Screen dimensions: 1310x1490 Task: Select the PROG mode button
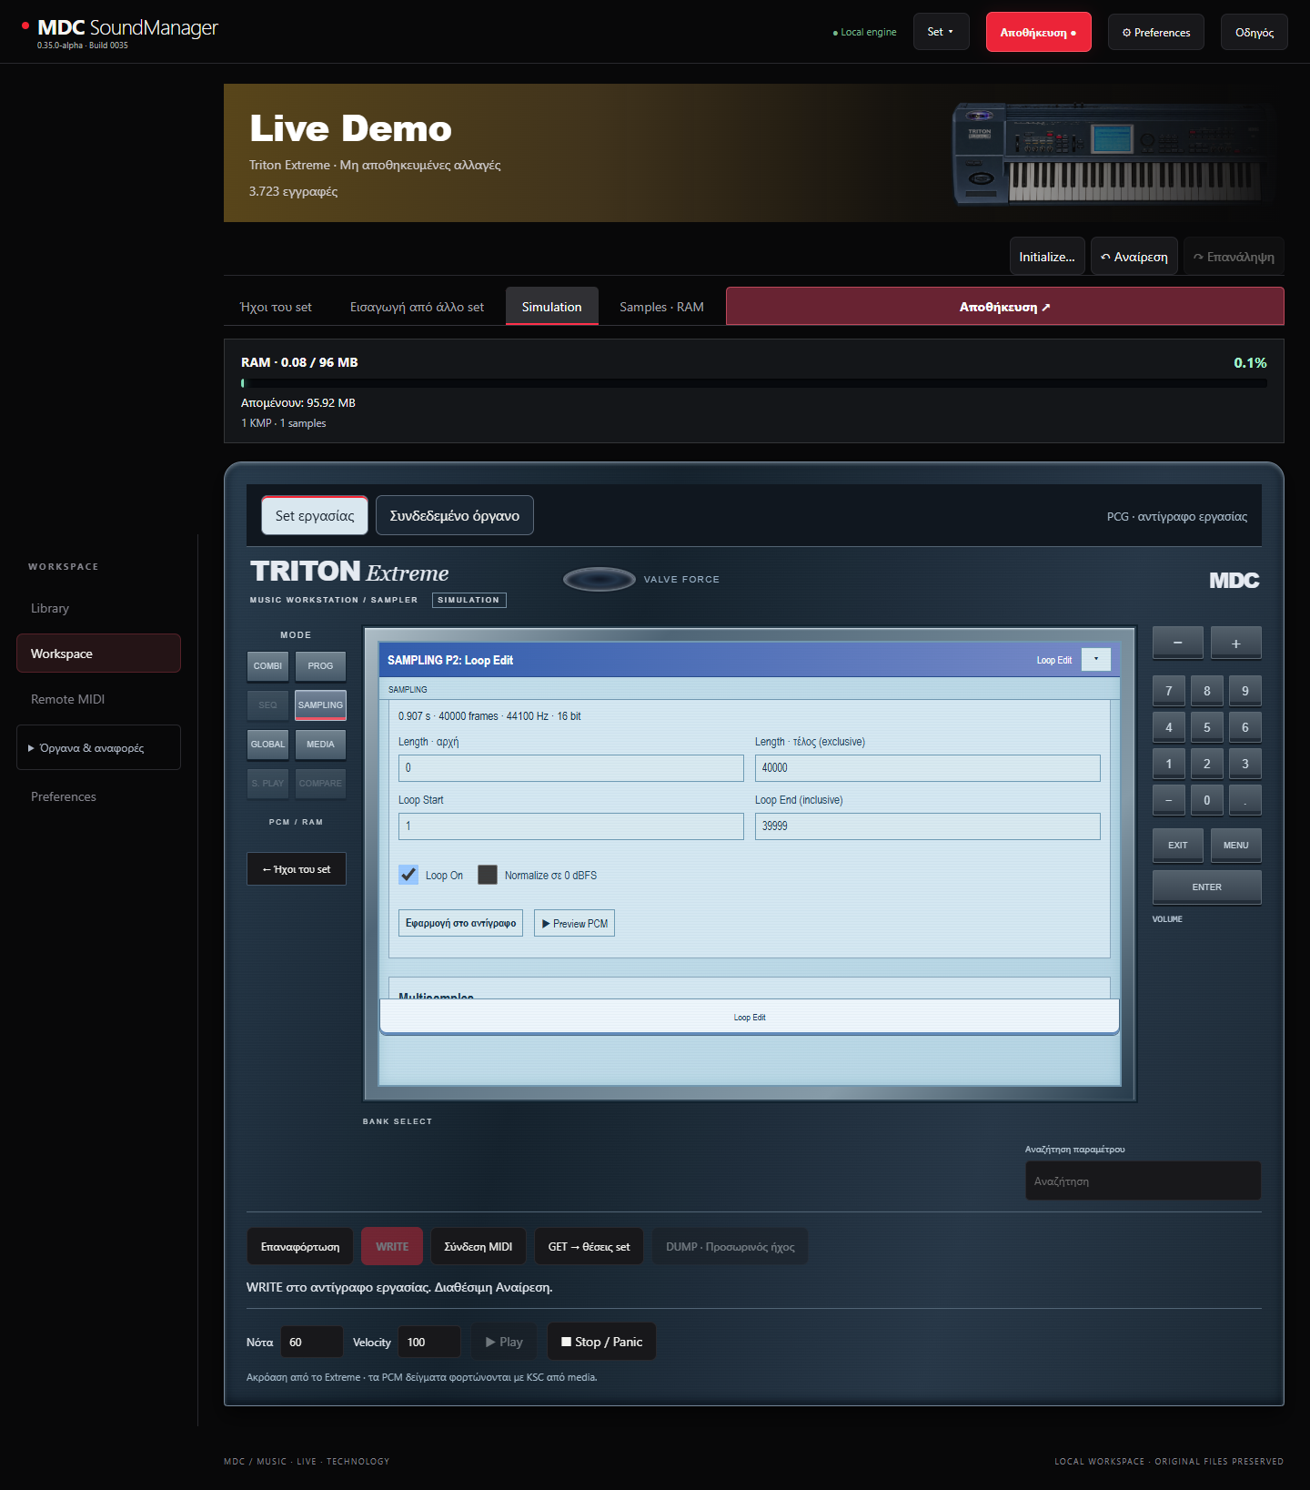click(x=320, y=666)
